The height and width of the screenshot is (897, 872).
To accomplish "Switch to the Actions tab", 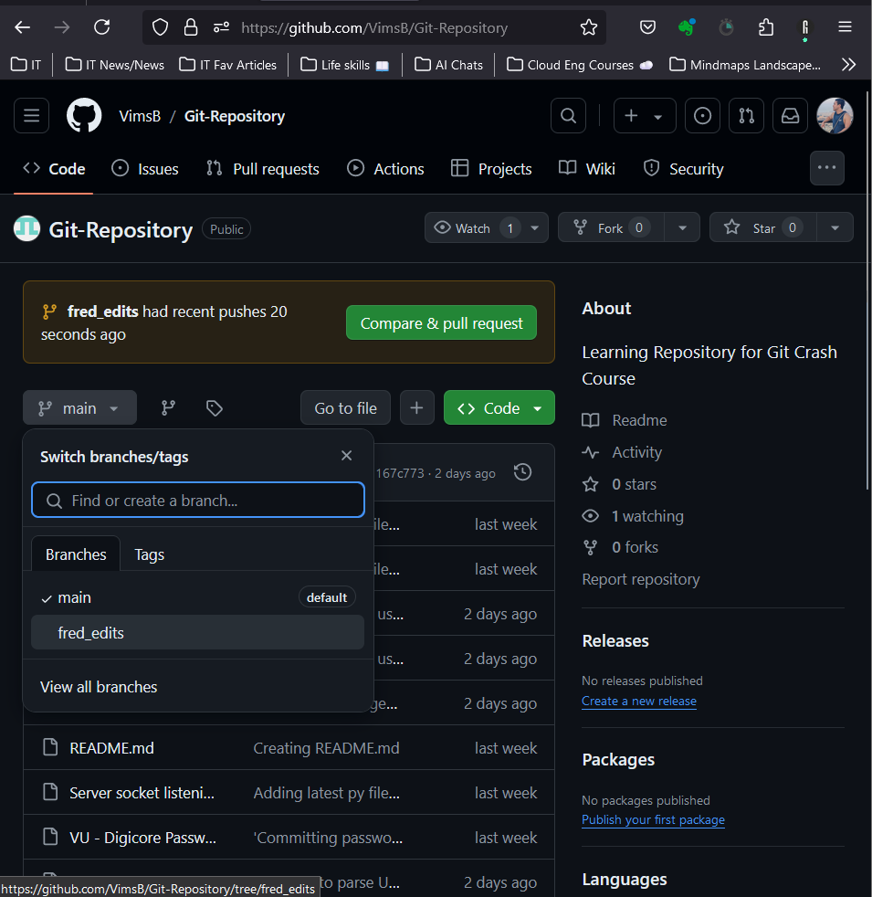I will [386, 169].
